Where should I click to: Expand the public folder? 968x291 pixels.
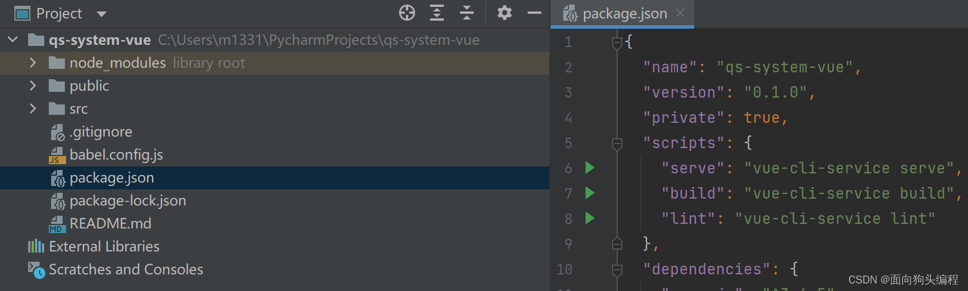point(33,86)
